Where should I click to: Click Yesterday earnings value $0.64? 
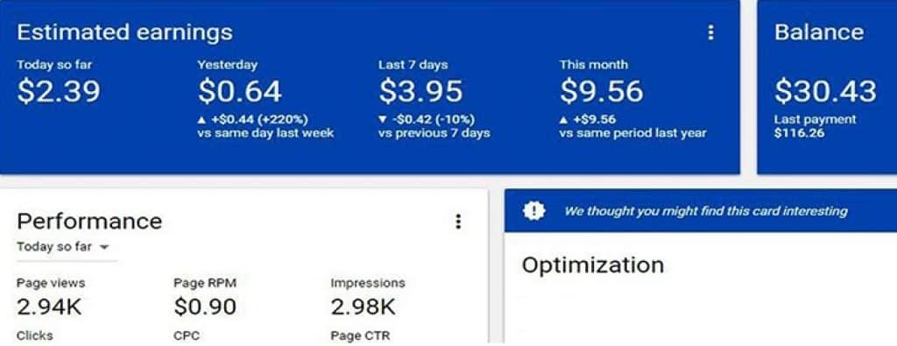click(240, 91)
